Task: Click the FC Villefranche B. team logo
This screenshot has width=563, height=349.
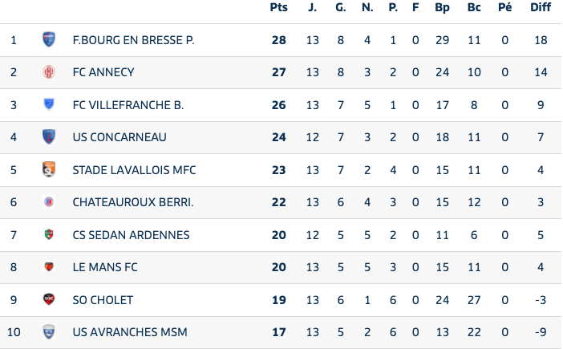Action: click(x=49, y=104)
